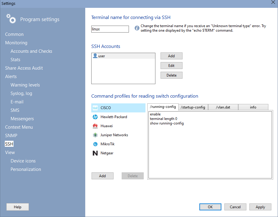Click the Hewlett-Packard logo icon
Image resolution: width=278 pixels, height=217 pixels.
point(95,117)
